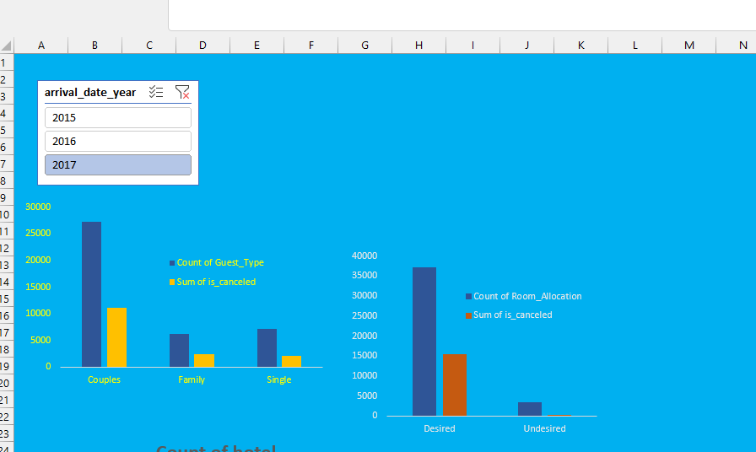756x452 pixels.
Task: Select 2015 in the year slicer
Action: tap(118, 117)
